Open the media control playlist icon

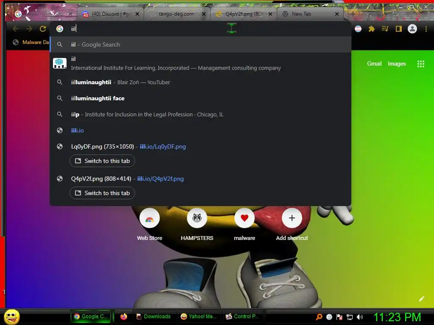coord(385,29)
